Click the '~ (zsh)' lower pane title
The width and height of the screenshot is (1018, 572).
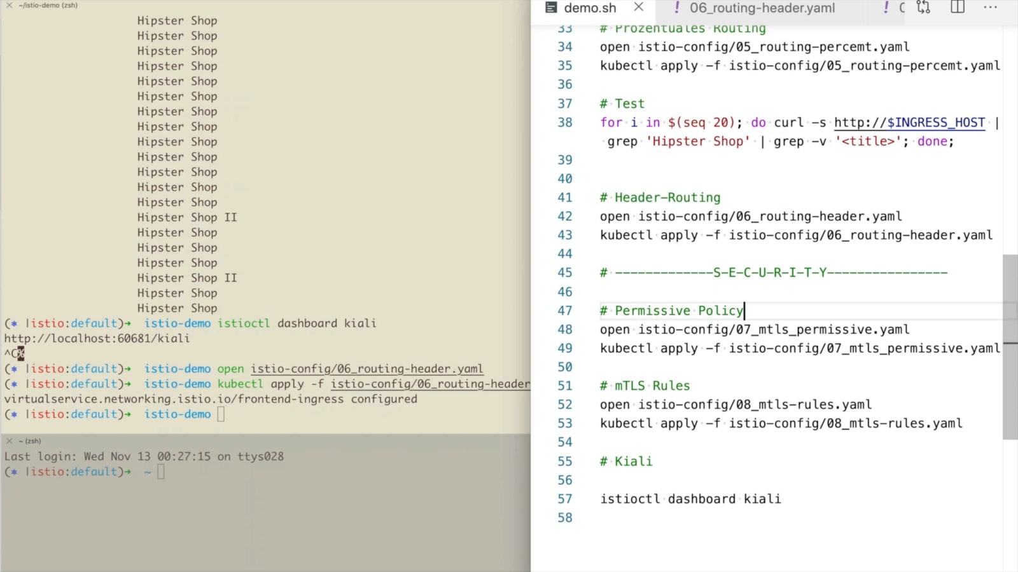(30, 440)
